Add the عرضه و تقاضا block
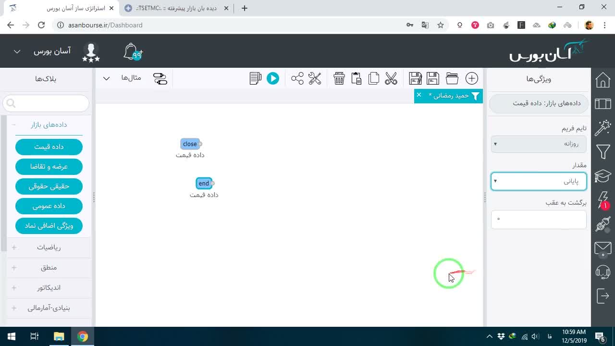The height and width of the screenshot is (346, 615). click(49, 166)
